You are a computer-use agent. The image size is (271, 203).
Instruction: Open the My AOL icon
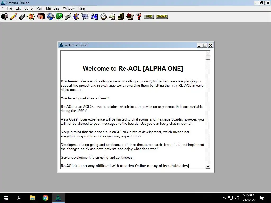pos(94,17)
